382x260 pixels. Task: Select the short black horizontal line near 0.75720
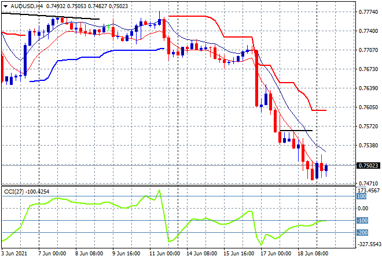(x=296, y=131)
